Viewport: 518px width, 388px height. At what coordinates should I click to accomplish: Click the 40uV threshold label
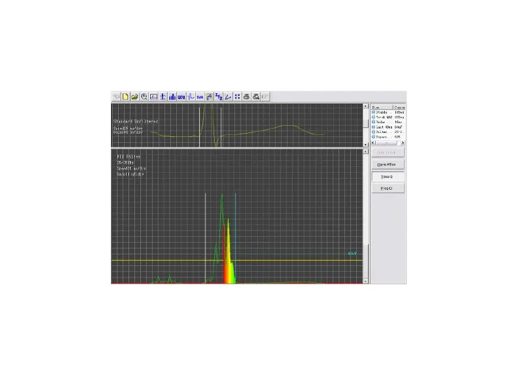tap(352, 254)
